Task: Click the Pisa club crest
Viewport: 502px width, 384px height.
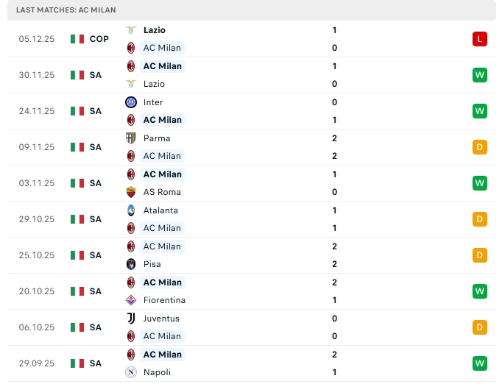Action: click(131, 264)
